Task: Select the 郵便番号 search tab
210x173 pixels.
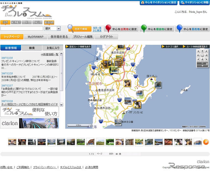Action: tap(16, 22)
